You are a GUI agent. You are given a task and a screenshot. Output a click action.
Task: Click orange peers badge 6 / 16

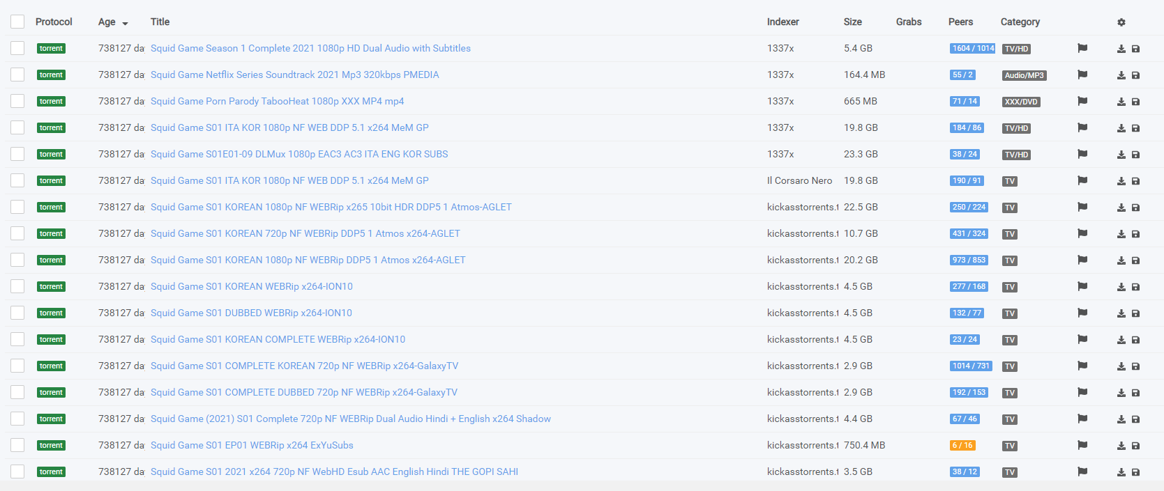[962, 445]
